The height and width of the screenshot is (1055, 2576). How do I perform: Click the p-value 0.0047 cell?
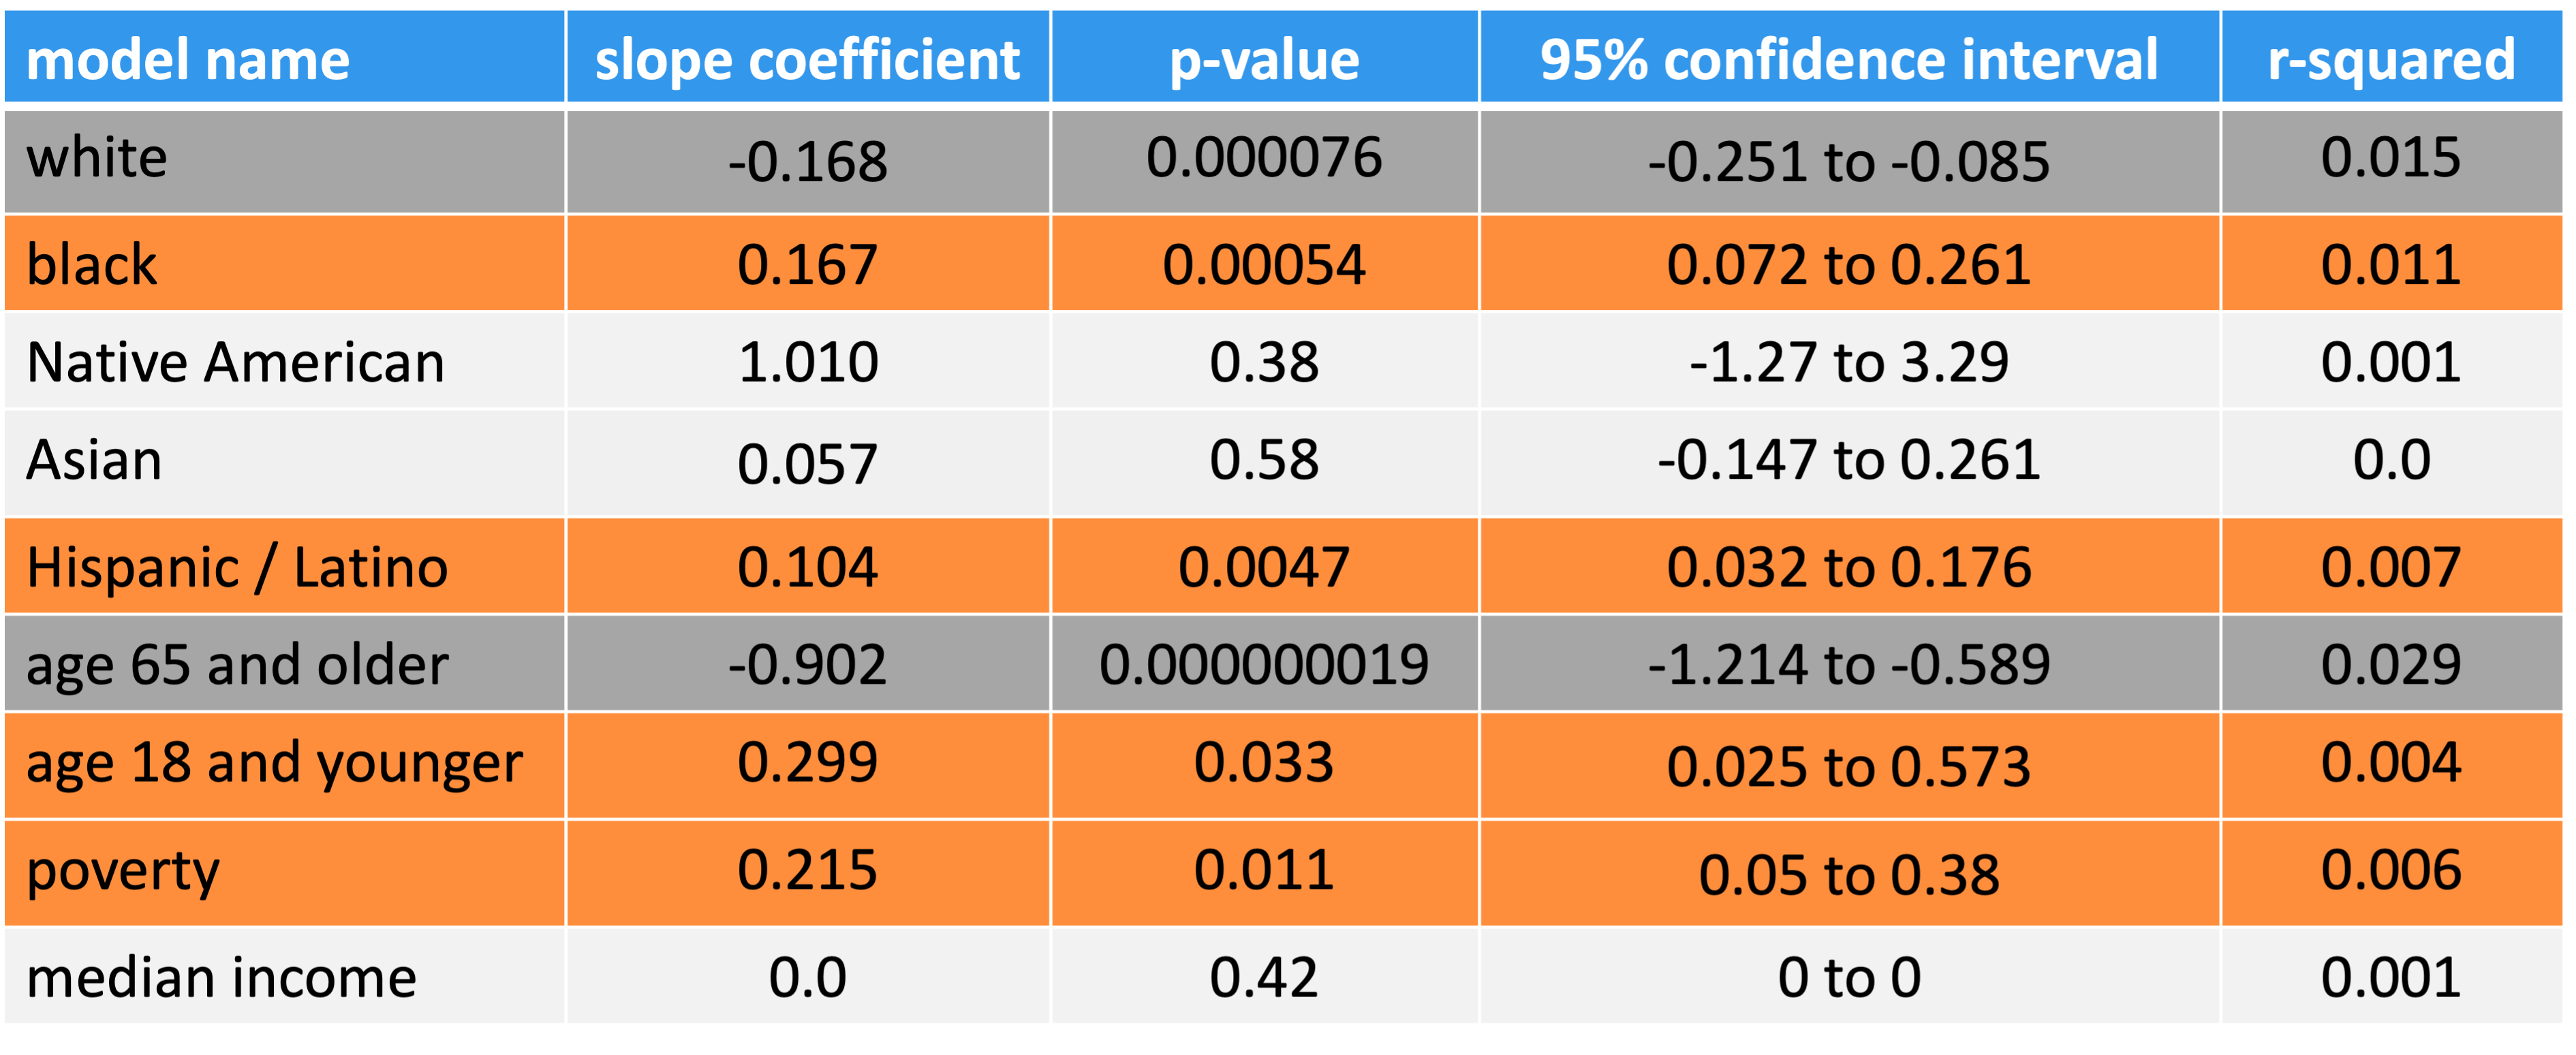pos(1264,567)
